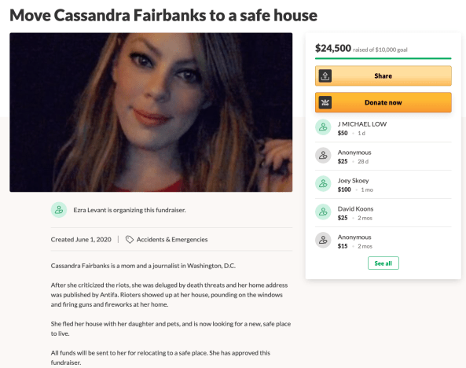Click the fundraiser title heading
The width and height of the screenshot is (466, 368).
(163, 15)
